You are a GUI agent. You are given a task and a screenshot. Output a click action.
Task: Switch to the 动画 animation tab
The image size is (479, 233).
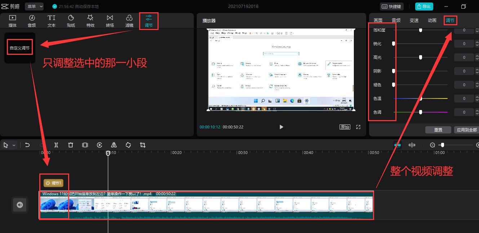coord(432,21)
